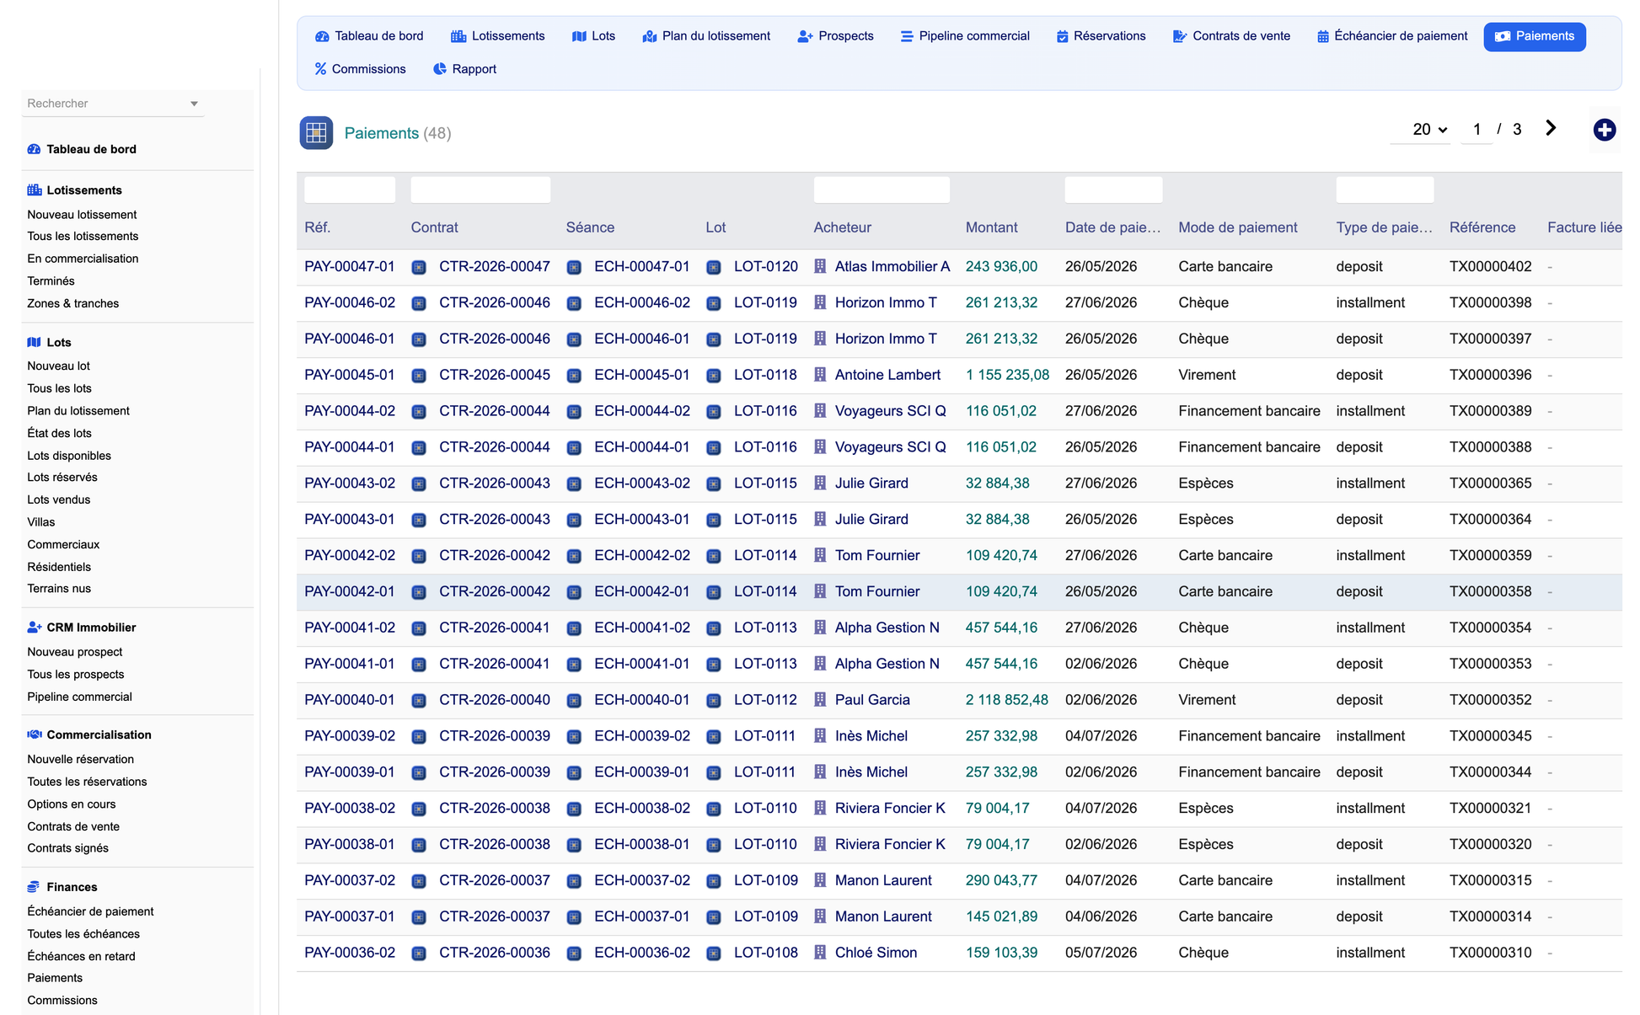Open payment PAY-00036-02
This screenshot has width=1640, height=1015.
pyautogui.click(x=350, y=953)
